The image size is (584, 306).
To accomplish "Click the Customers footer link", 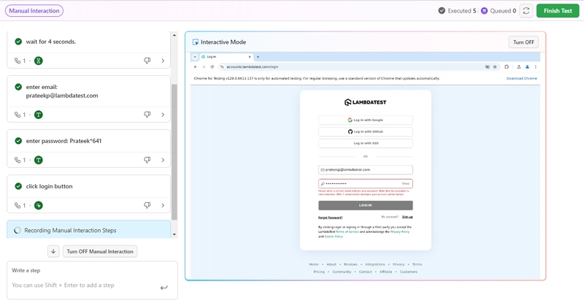I will (x=409, y=272).
